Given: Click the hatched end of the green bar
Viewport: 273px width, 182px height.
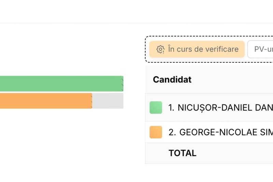Looking at the screenshot, I should (x=122, y=84).
